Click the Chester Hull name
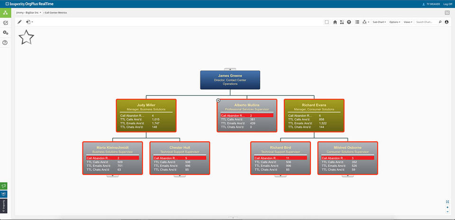This screenshot has width=455, height=220. coord(180,147)
